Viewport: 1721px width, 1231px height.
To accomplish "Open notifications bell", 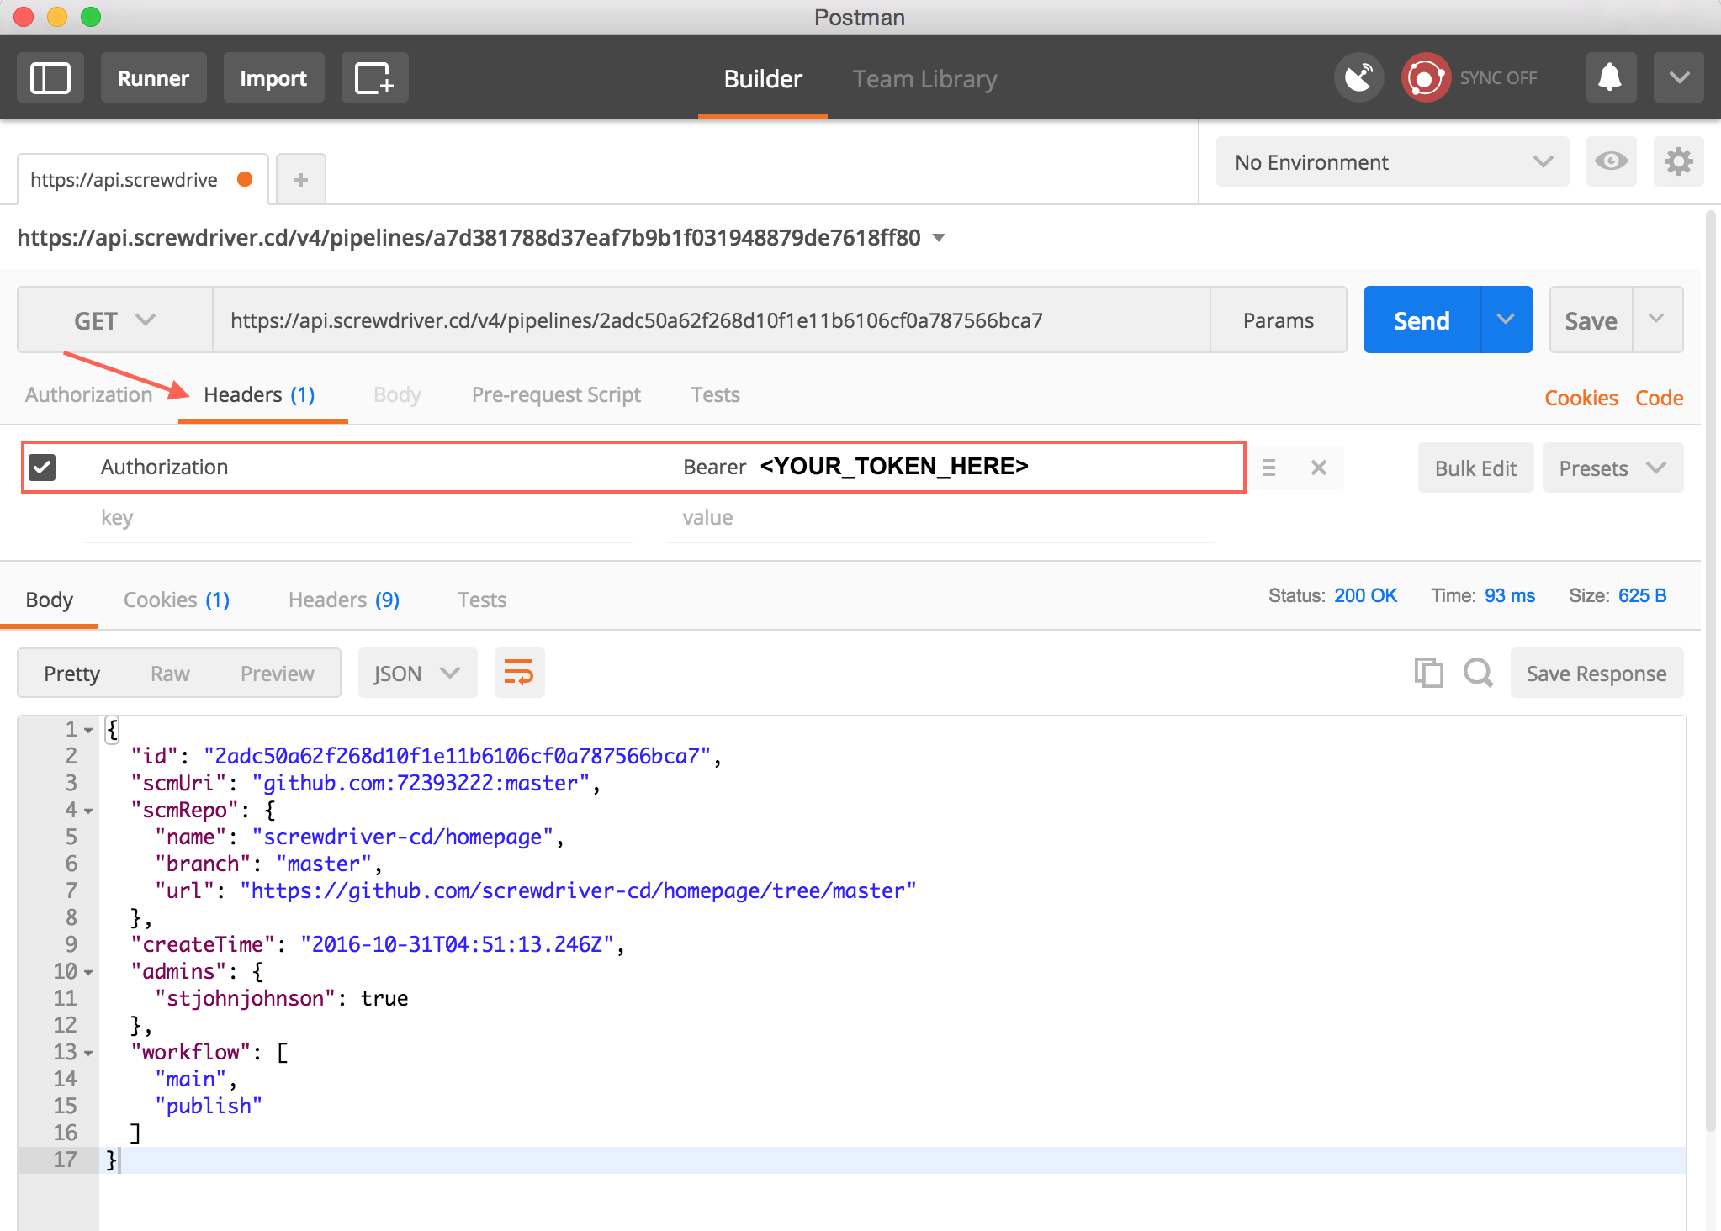I will (x=1610, y=78).
